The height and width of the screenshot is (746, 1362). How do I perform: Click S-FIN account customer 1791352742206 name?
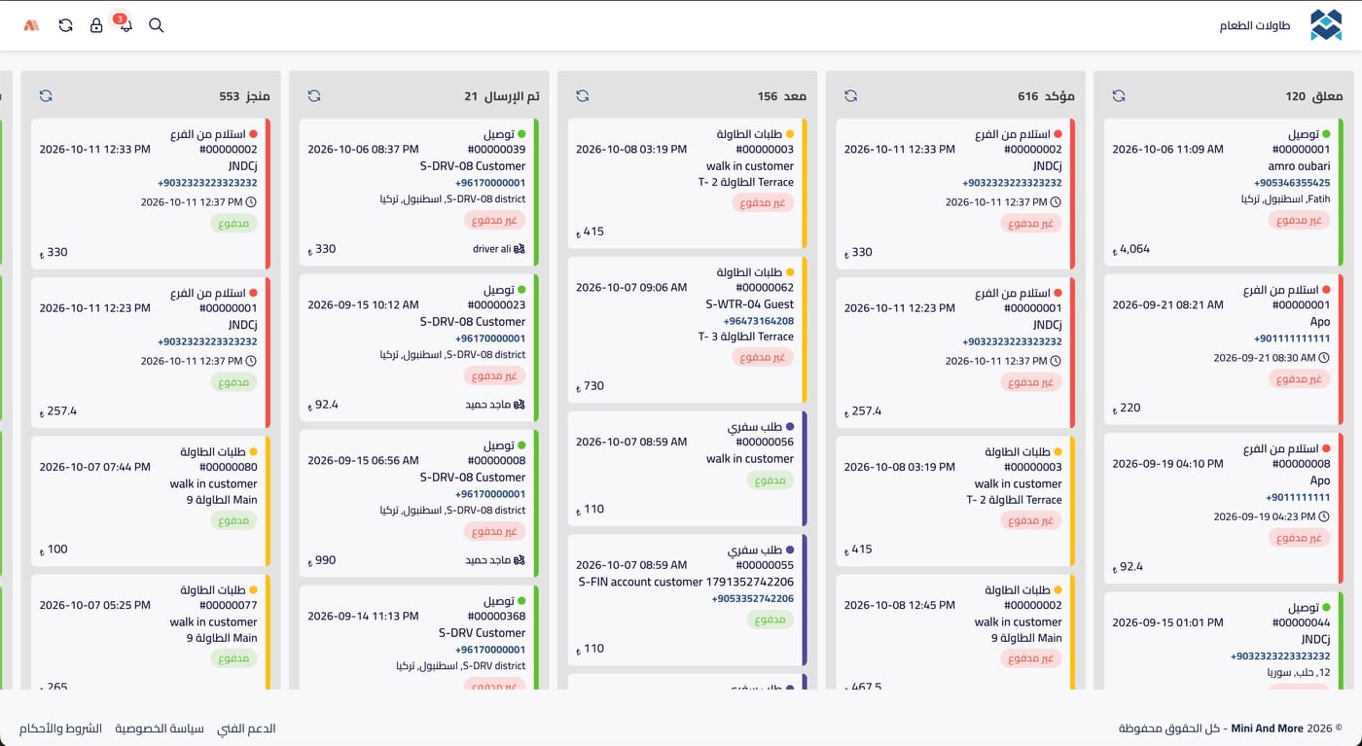(686, 582)
